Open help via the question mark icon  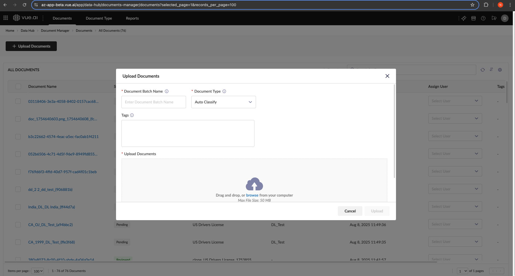483,18
